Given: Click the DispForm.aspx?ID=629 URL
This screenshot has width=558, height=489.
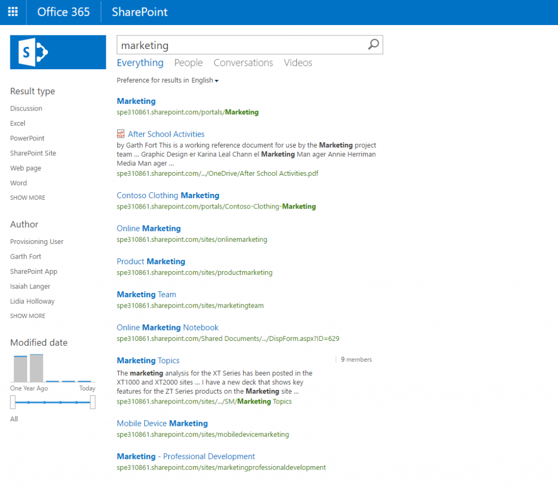Looking at the screenshot, I should [228, 339].
